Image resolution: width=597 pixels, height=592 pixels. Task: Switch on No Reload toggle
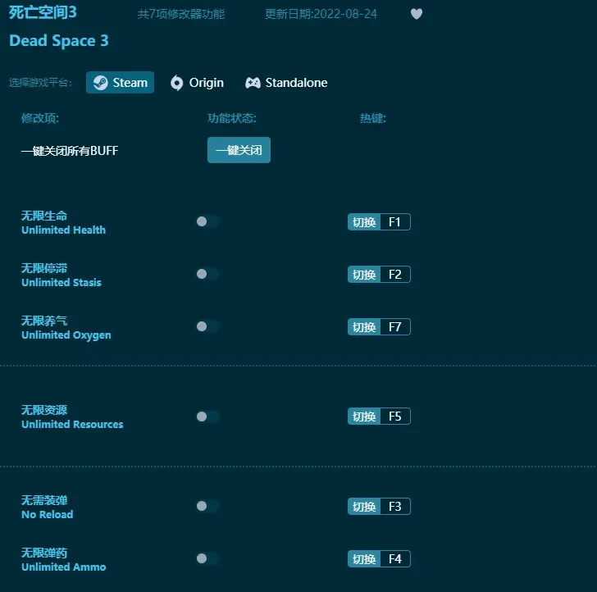click(x=208, y=506)
